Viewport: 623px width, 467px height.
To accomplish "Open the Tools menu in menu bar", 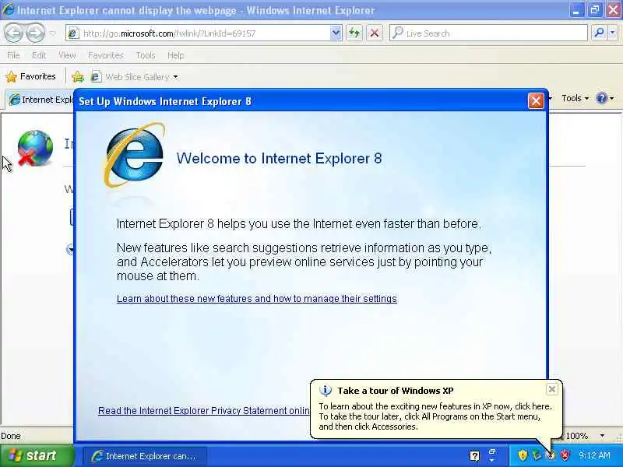I will [146, 55].
